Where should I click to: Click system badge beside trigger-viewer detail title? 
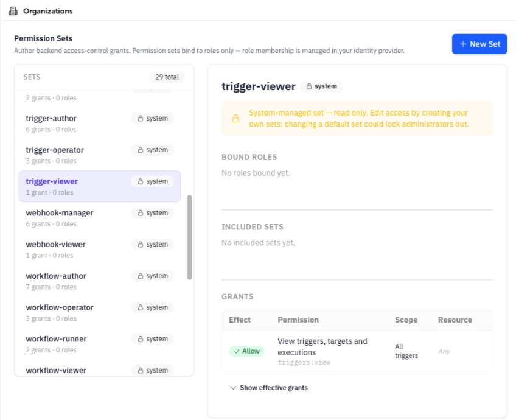coord(321,86)
